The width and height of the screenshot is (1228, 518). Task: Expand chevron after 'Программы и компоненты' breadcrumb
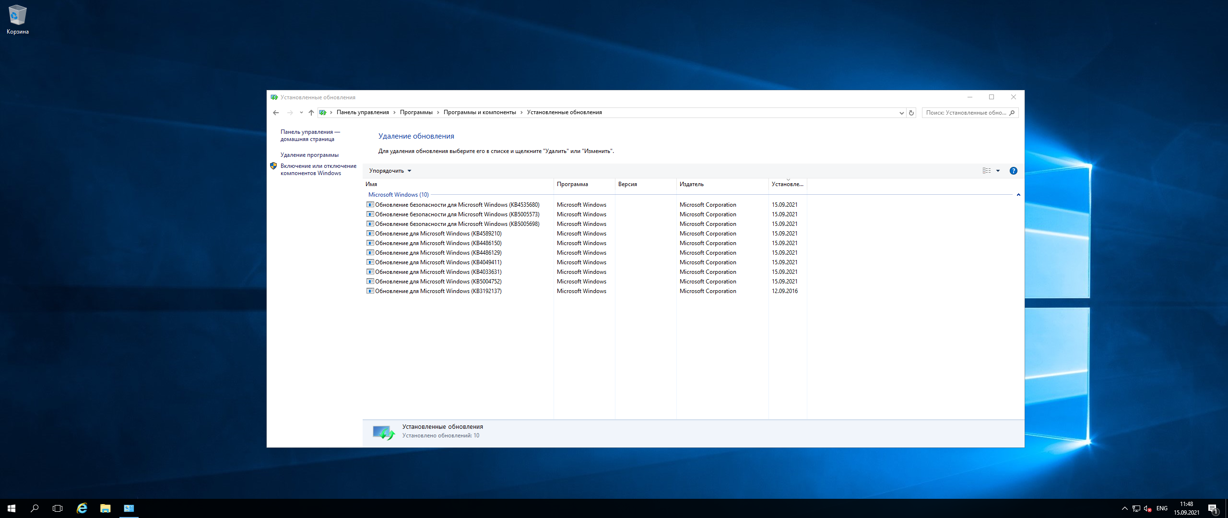pos(521,112)
